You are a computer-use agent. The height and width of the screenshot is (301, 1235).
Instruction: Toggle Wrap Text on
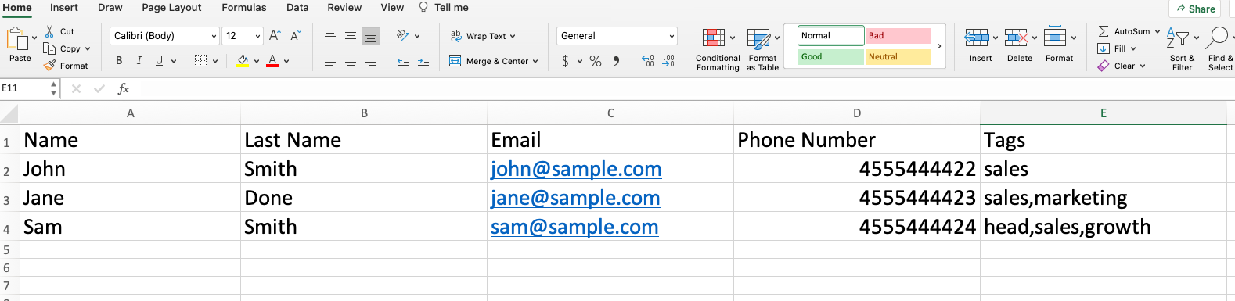point(483,36)
